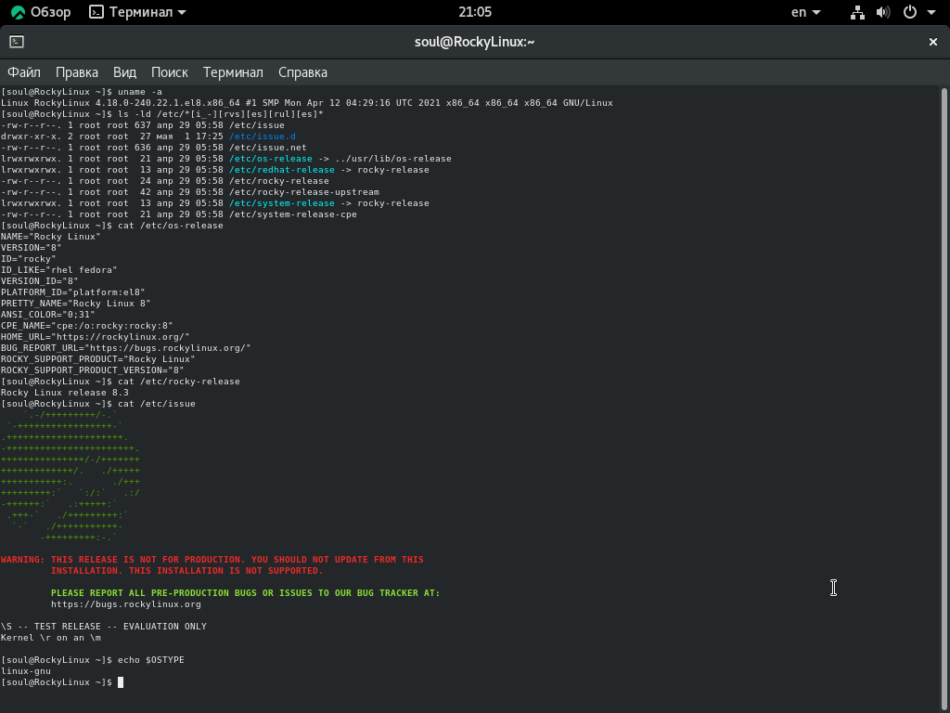
Task: Open the Файл menu
Action: coord(24,72)
